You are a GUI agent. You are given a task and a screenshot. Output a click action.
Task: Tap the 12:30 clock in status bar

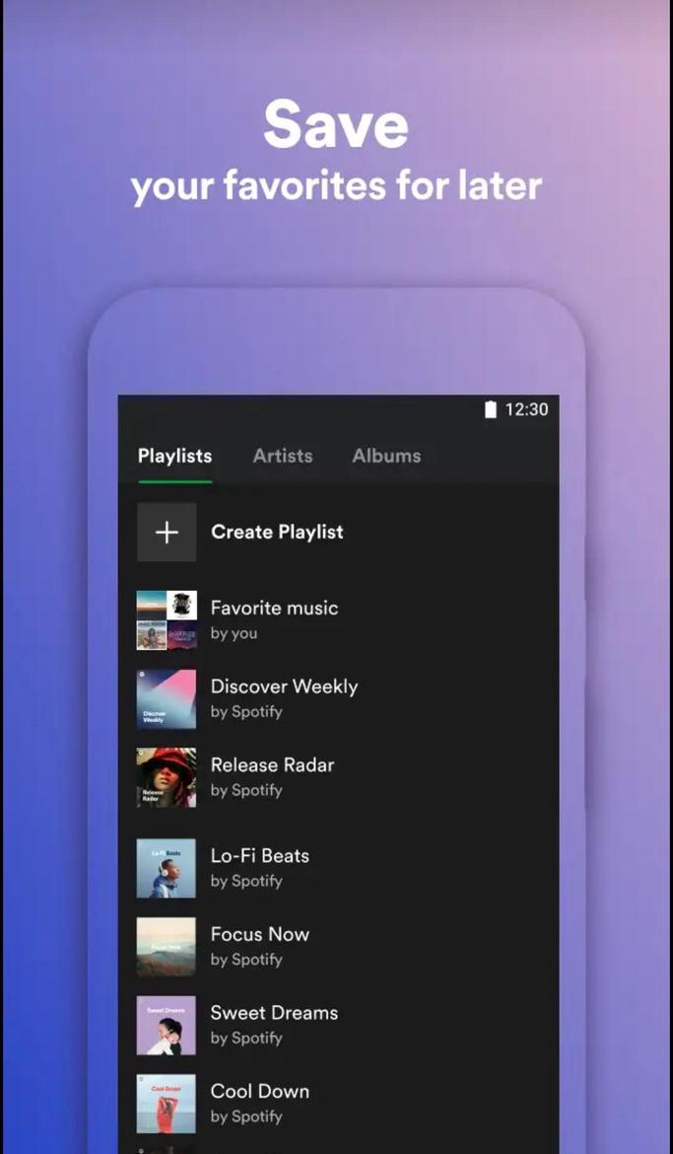point(526,410)
